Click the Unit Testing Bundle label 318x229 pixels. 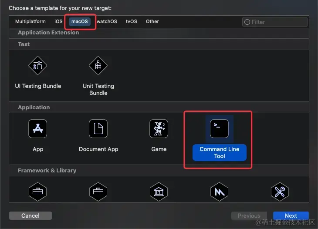point(98,89)
